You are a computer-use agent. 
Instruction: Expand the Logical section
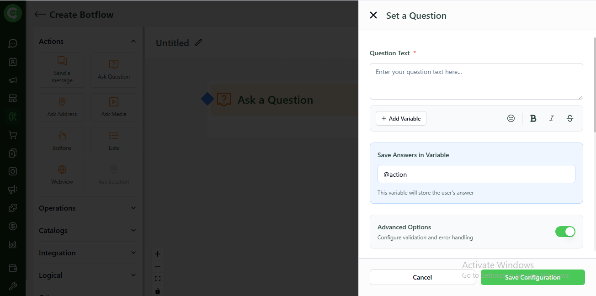133,275
